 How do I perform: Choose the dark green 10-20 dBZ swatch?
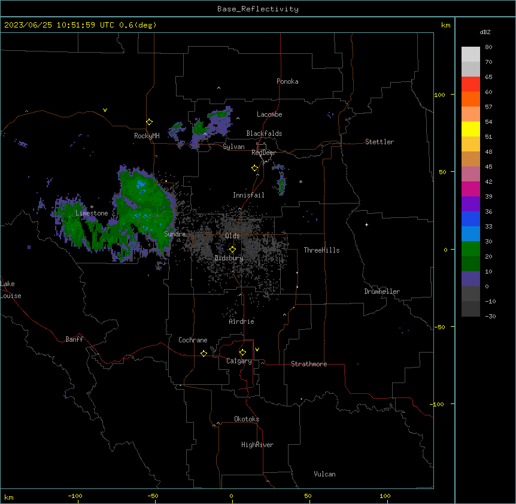[471, 264]
